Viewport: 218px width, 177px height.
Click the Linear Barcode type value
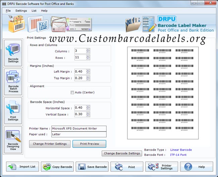point(181,150)
